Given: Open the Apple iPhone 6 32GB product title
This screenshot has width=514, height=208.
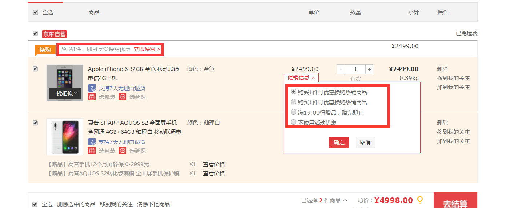Looking at the screenshot, I should (134, 73).
